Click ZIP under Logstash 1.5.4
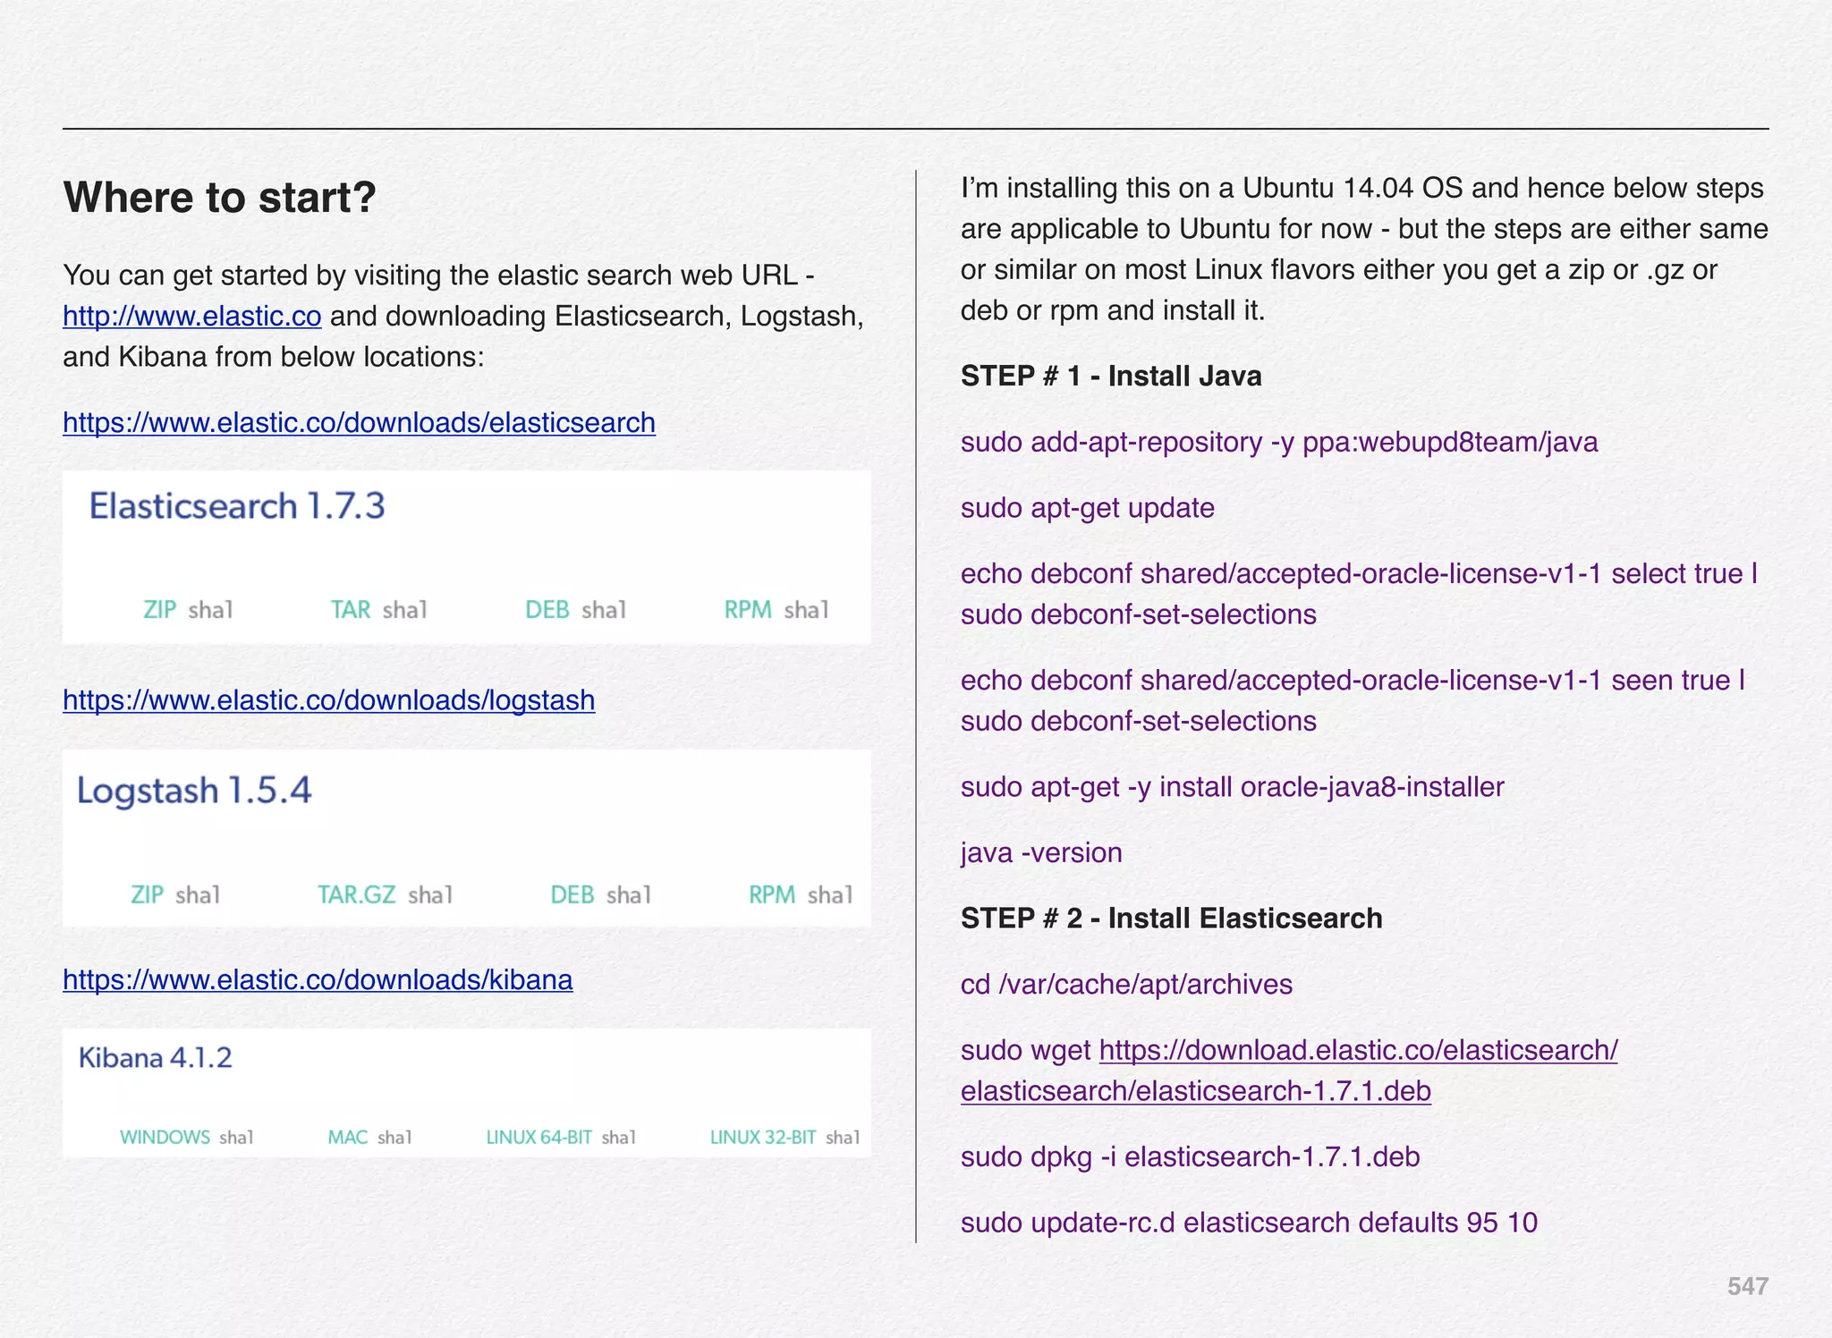The width and height of the screenshot is (1832, 1338). [147, 895]
